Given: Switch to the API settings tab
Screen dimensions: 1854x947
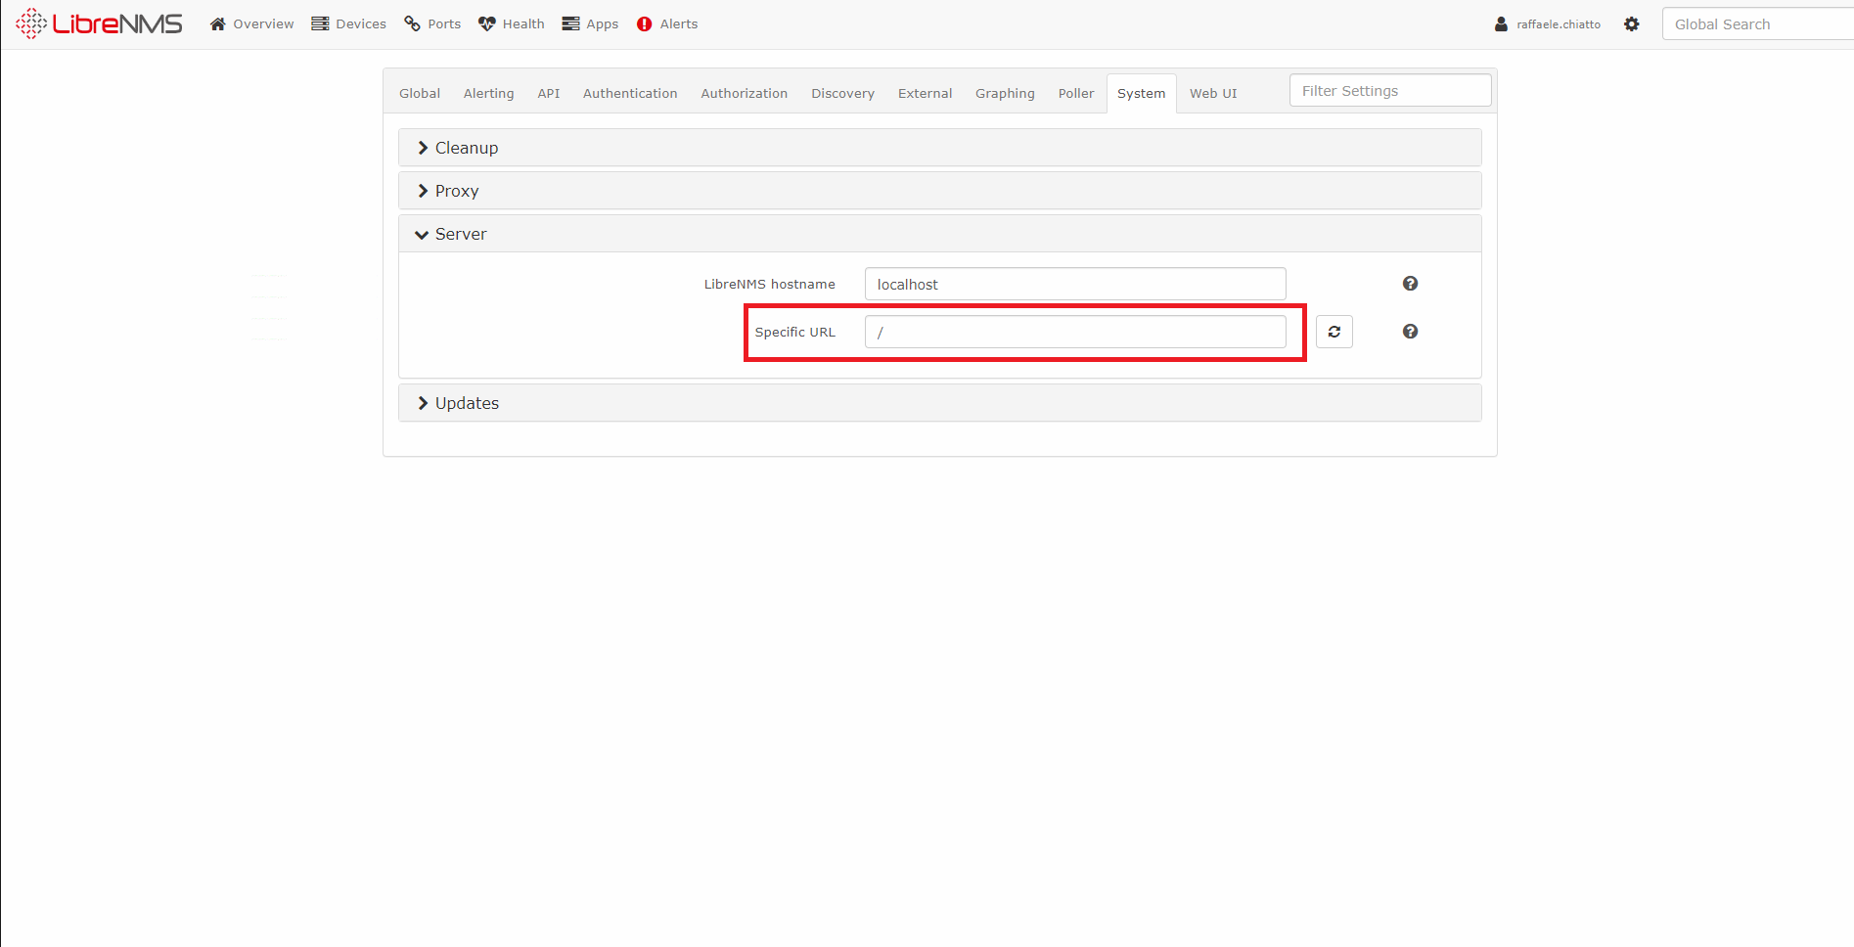Looking at the screenshot, I should (x=549, y=93).
